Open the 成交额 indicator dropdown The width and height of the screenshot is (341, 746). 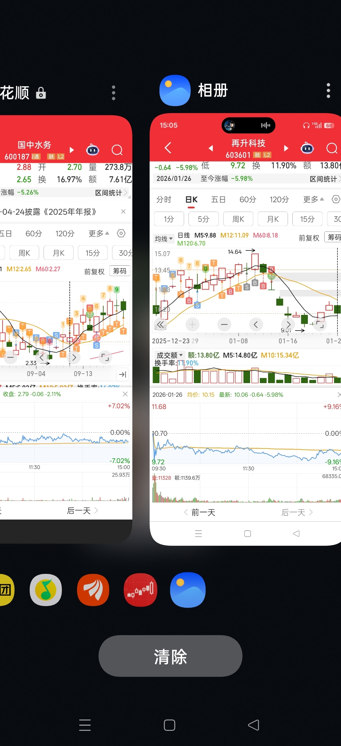tap(170, 355)
